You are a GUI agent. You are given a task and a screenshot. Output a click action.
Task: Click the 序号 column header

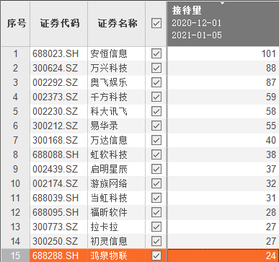point(16,23)
